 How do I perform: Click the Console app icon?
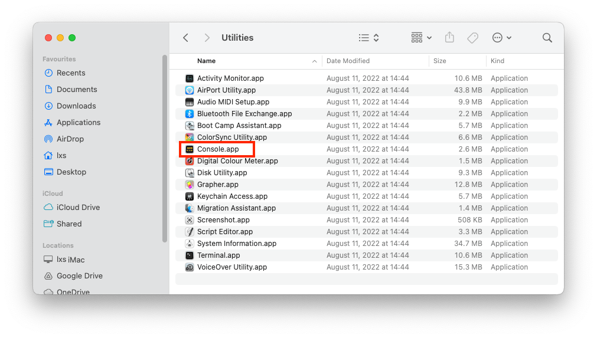click(x=189, y=149)
